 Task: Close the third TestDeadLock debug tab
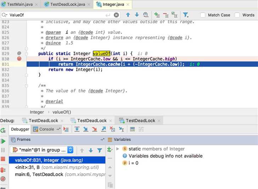coord(159,121)
